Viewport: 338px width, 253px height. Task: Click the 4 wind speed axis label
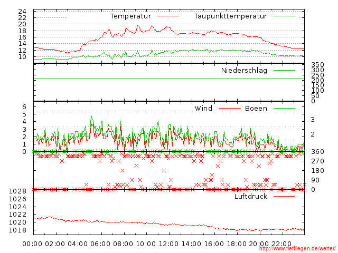click(24, 122)
